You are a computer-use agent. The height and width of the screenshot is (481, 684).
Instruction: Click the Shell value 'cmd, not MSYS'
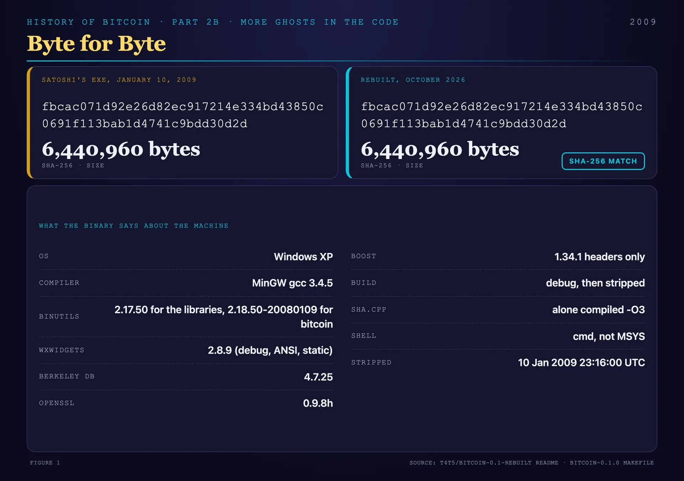pos(609,336)
